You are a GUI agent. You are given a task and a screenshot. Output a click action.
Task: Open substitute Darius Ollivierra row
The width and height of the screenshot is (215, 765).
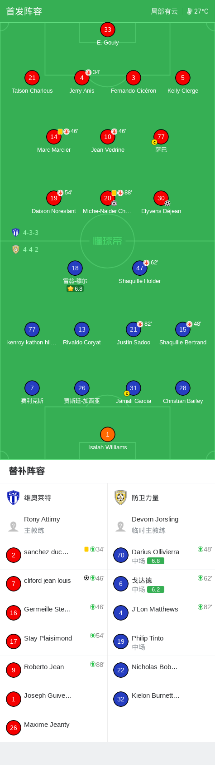click(162, 555)
